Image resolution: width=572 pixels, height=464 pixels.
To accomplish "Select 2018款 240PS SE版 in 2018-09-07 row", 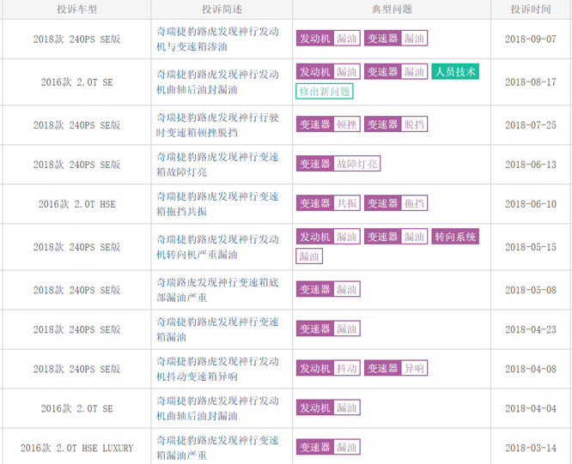I will (76, 39).
